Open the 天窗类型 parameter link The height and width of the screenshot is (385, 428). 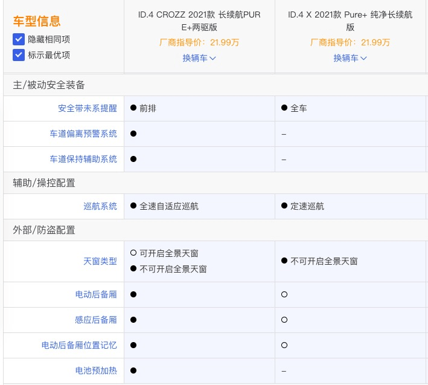(100, 261)
